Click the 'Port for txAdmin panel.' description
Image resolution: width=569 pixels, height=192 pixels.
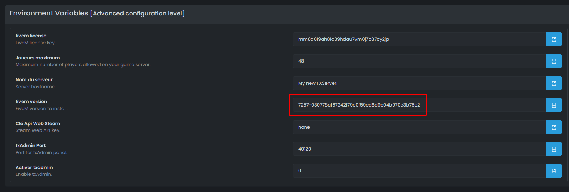pos(41,153)
